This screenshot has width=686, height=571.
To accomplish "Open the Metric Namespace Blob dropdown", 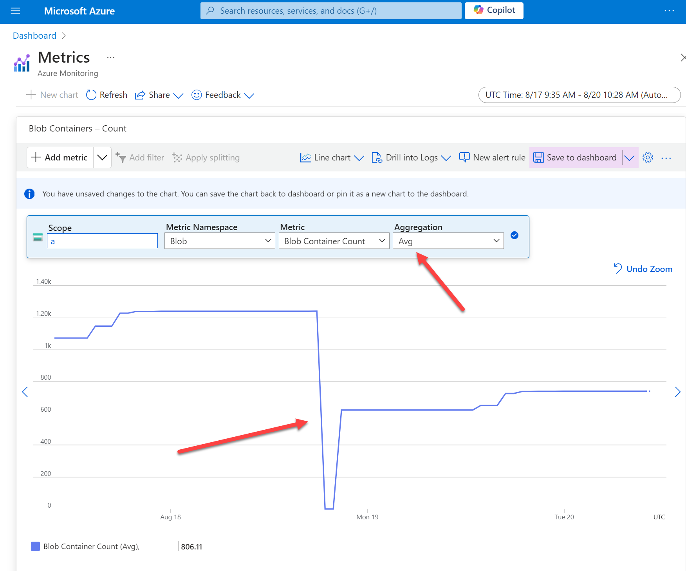I will (x=220, y=241).
